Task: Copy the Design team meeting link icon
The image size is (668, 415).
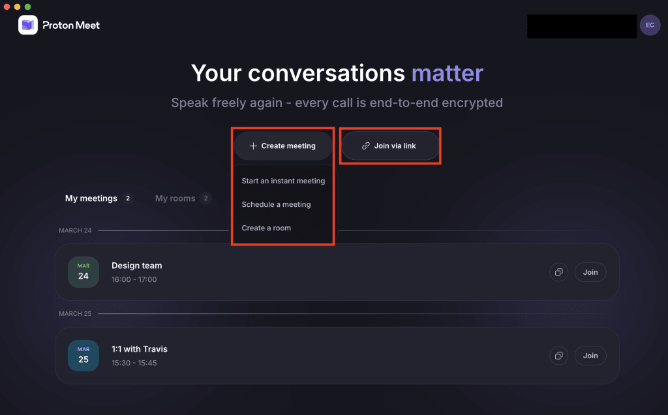Action: tap(558, 272)
